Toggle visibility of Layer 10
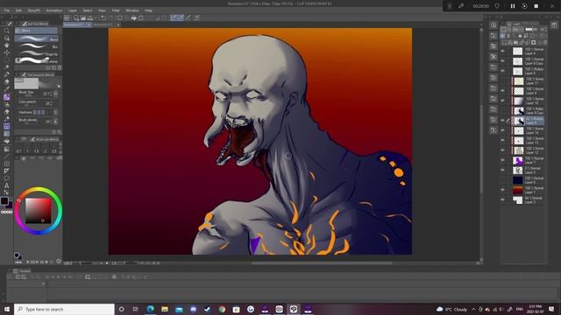 pyautogui.click(x=502, y=101)
